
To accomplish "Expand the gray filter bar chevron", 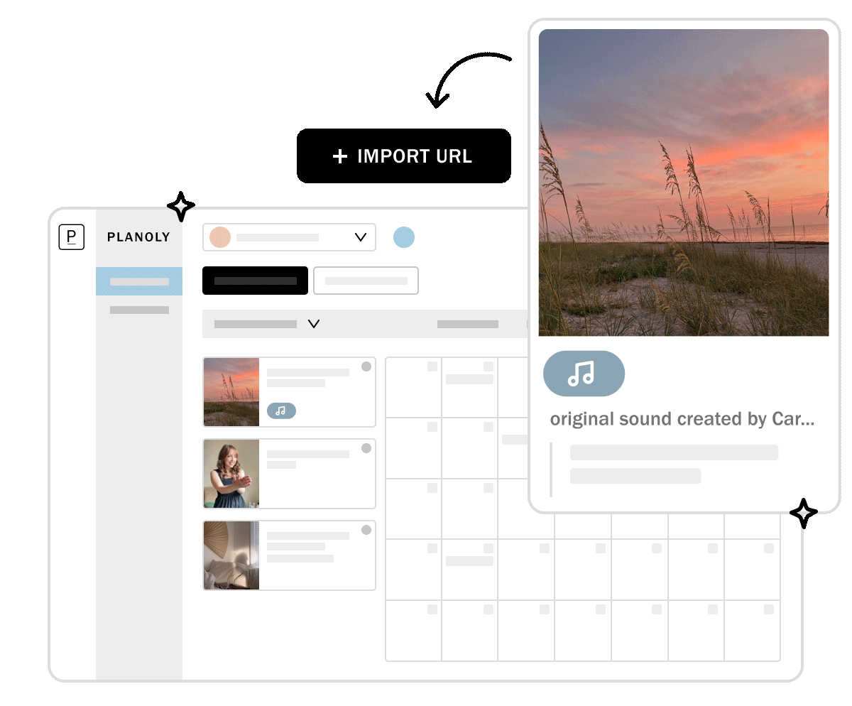I will pos(314,324).
